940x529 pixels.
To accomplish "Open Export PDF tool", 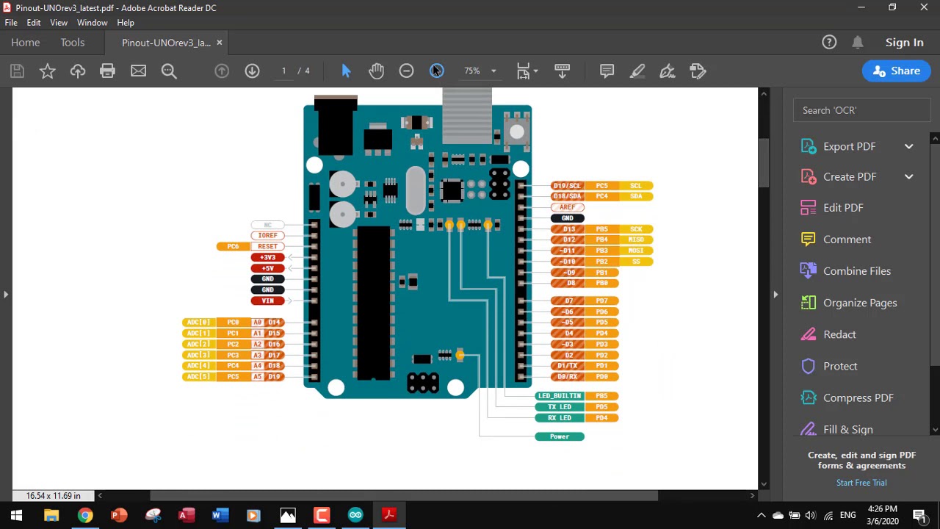I will click(849, 146).
